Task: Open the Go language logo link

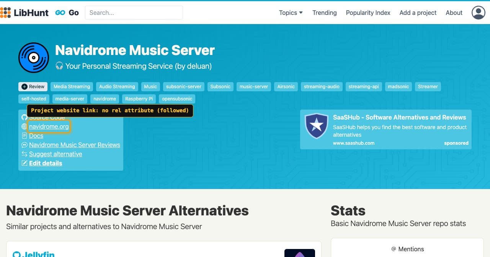Action: [60, 13]
